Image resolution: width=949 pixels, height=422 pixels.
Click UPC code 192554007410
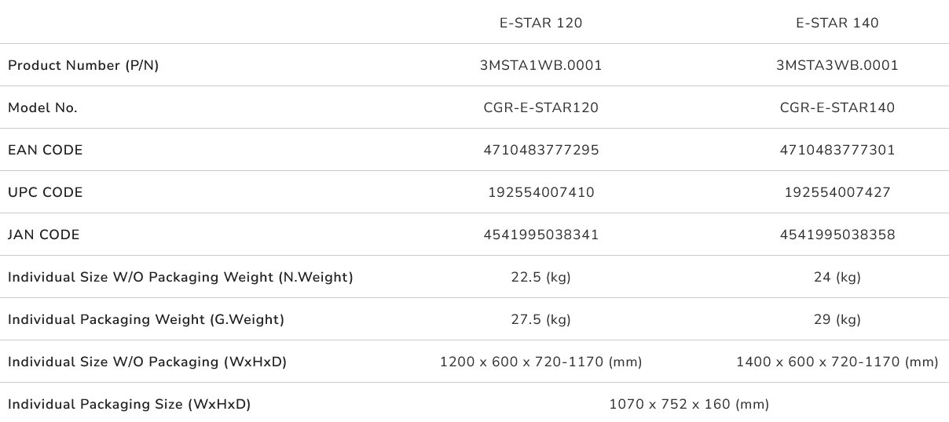(x=540, y=192)
